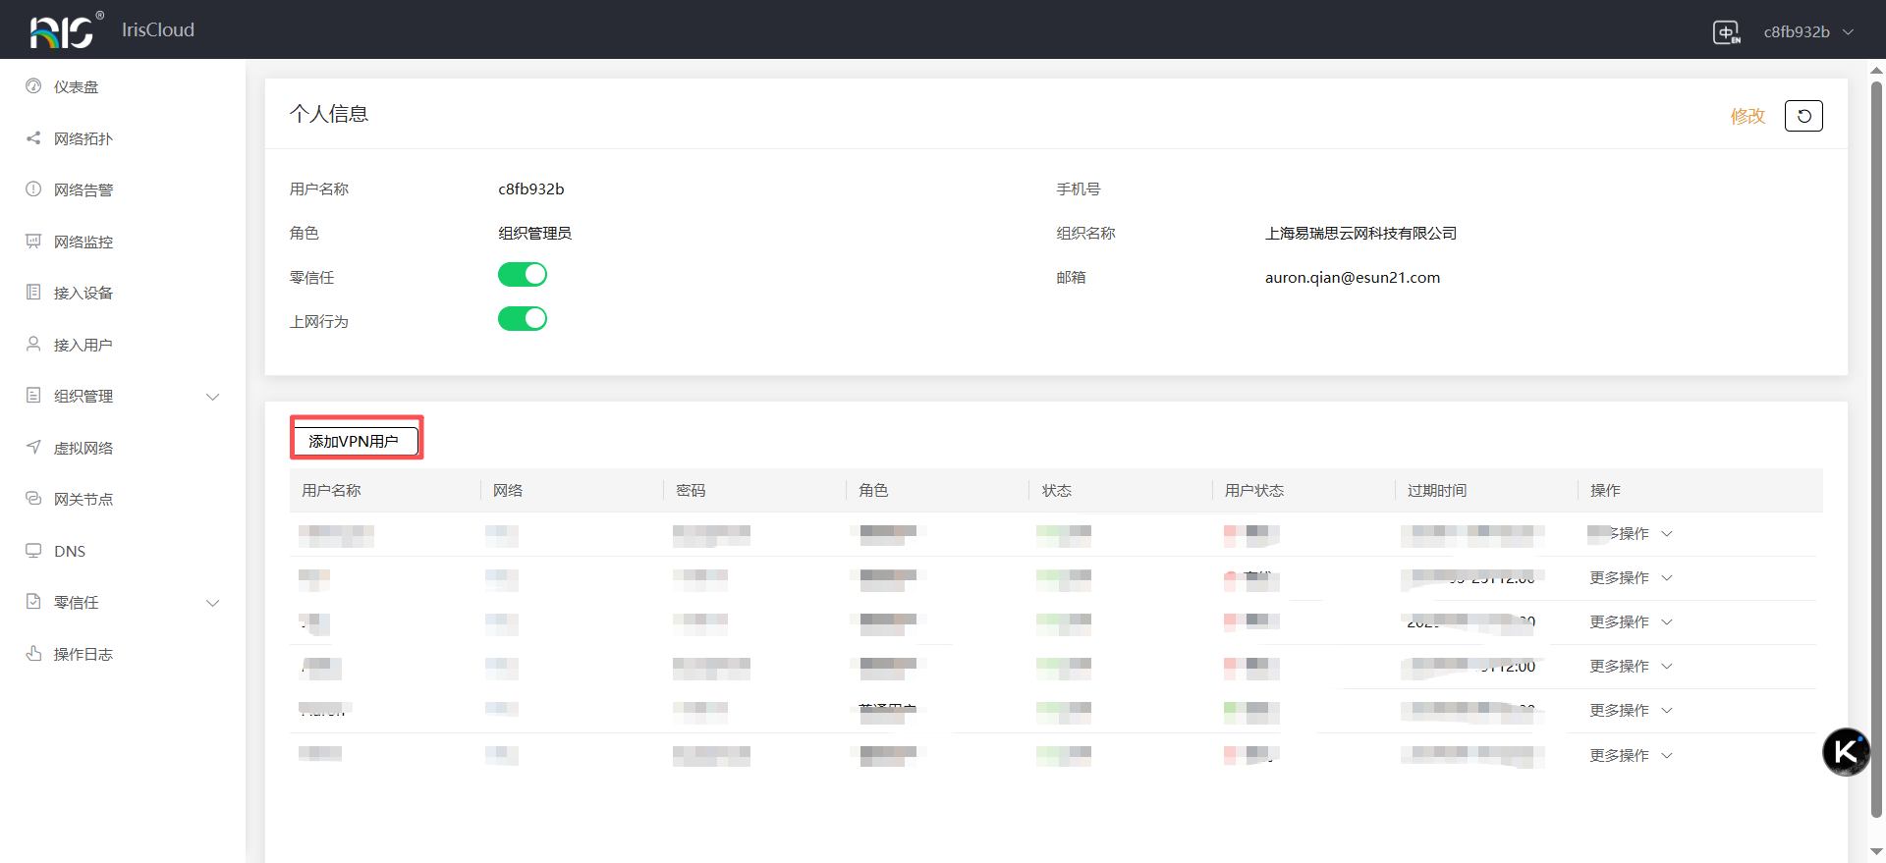
Task: Click the 仪表盘 dashboard icon in sidebar
Action: [x=33, y=86]
